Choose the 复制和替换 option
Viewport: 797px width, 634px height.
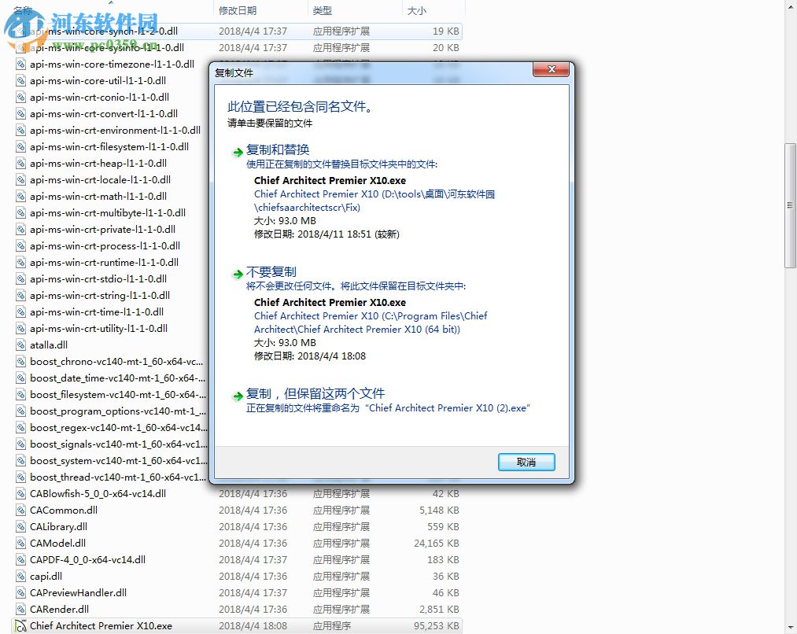click(279, 149)
